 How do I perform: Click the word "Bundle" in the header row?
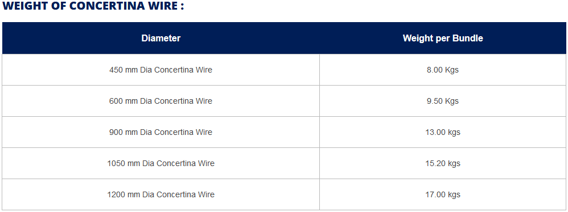[x=469, y=38]
